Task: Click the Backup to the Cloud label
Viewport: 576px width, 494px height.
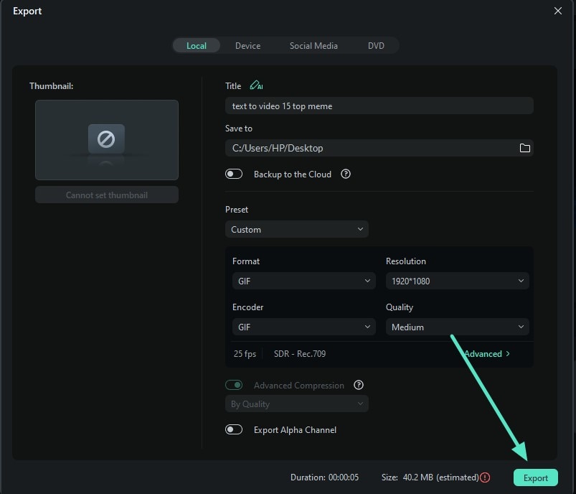Action: [x=293, y=174]
